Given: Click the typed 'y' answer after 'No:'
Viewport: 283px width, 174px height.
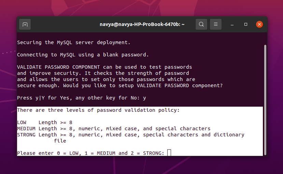Looking at the screenshot, I should click(144, 98).
